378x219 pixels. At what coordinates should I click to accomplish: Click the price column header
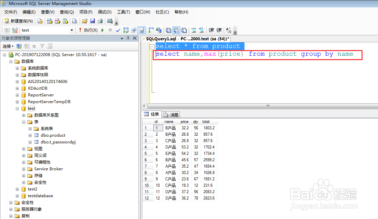pos(185,122)
